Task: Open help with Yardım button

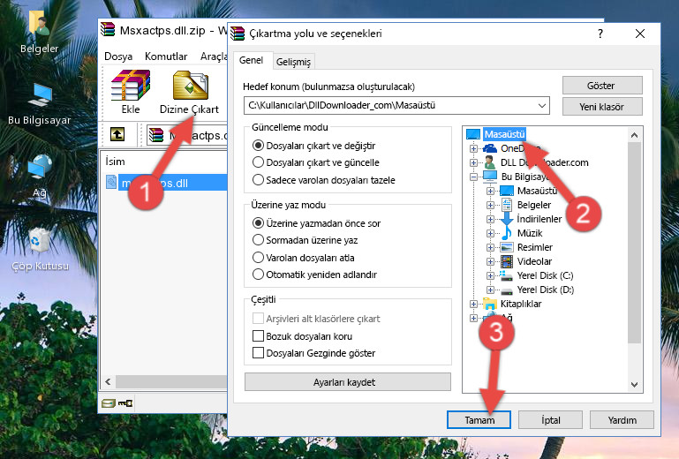Action: pos(622,420)
